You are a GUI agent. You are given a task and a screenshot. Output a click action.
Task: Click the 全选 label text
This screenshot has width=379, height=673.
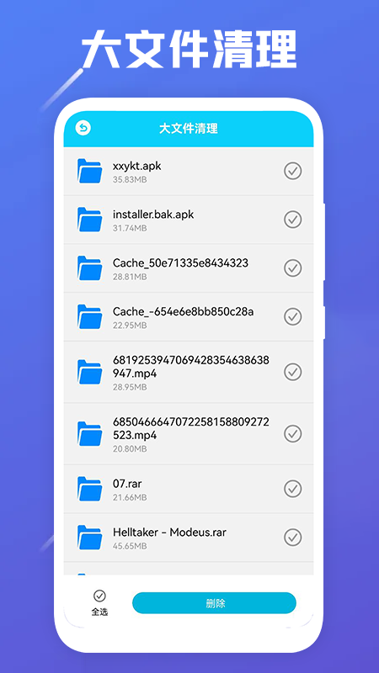pos(99,612)
